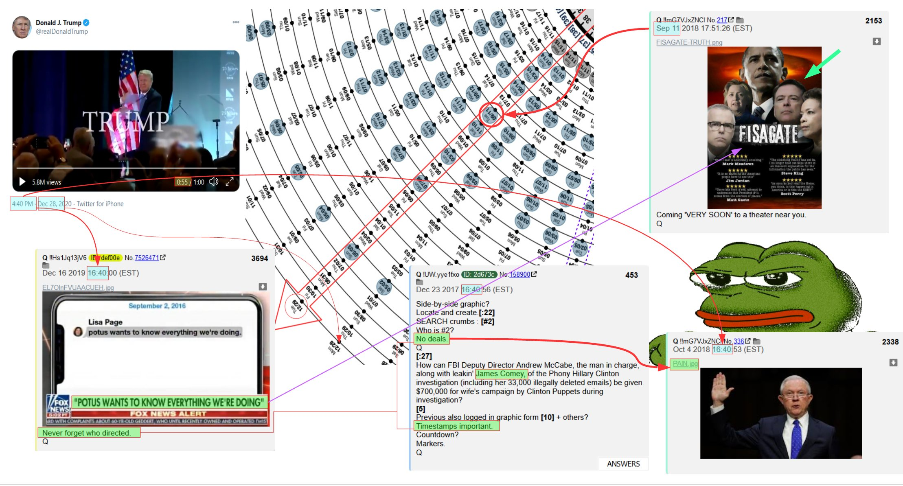Open the Twitter for iPhone source link

(x=100, y=204)
